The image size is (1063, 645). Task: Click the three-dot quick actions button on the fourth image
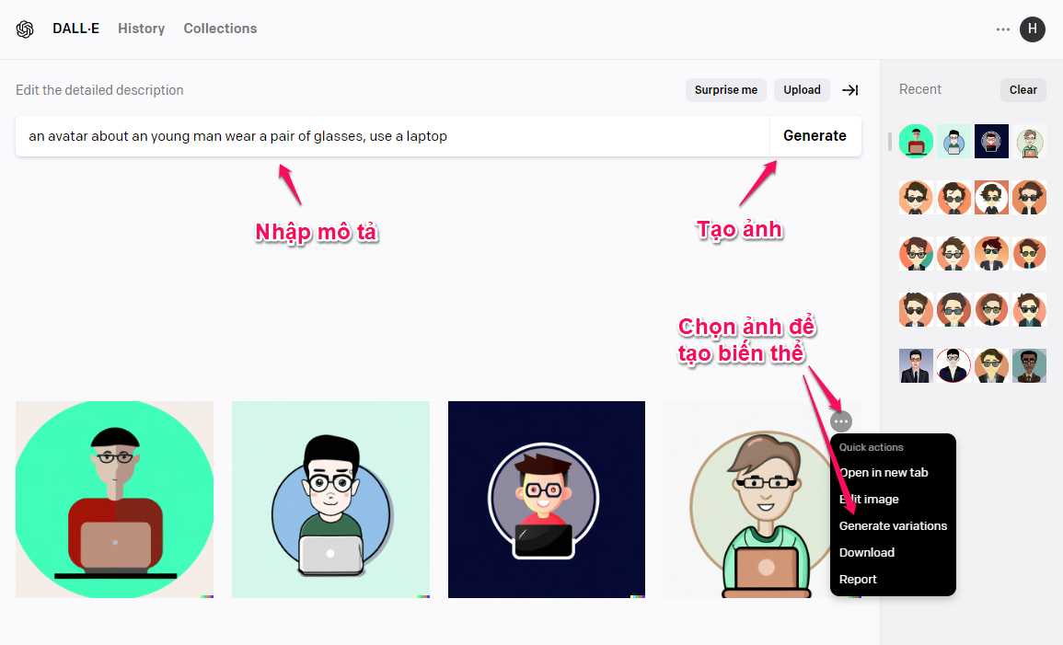tap(840, 421)
